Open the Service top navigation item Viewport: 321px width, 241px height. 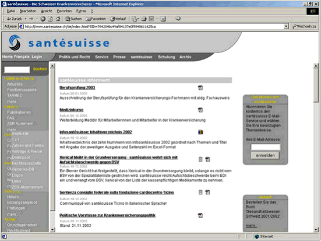(102, 57)
